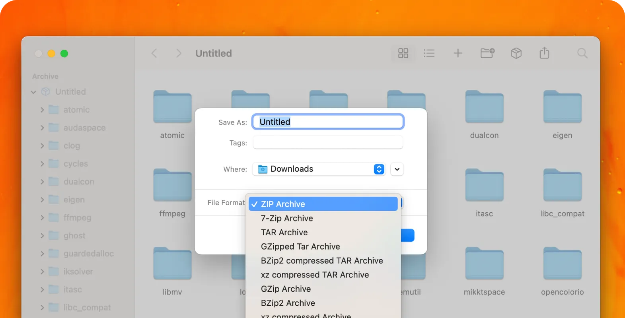The width and height of the screenshot is (625, 318).
Task: Choose GZipped Tar Archive format
Action: click(300, 246)
